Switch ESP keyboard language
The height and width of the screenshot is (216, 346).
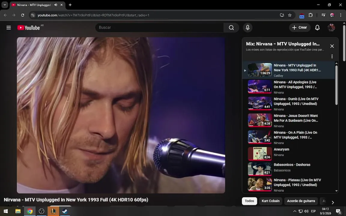coord(313,211)
